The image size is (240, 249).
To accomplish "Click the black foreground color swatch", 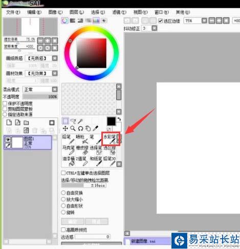I will pyautogui.click(x=111, y=121).
